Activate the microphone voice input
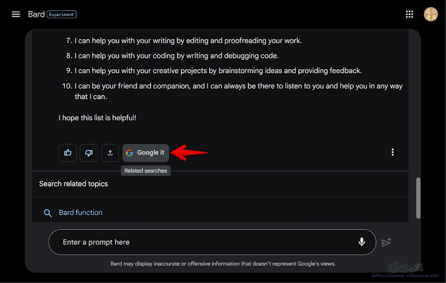Image resolution: width=446 pixels, height=283 pixels. 362,242
